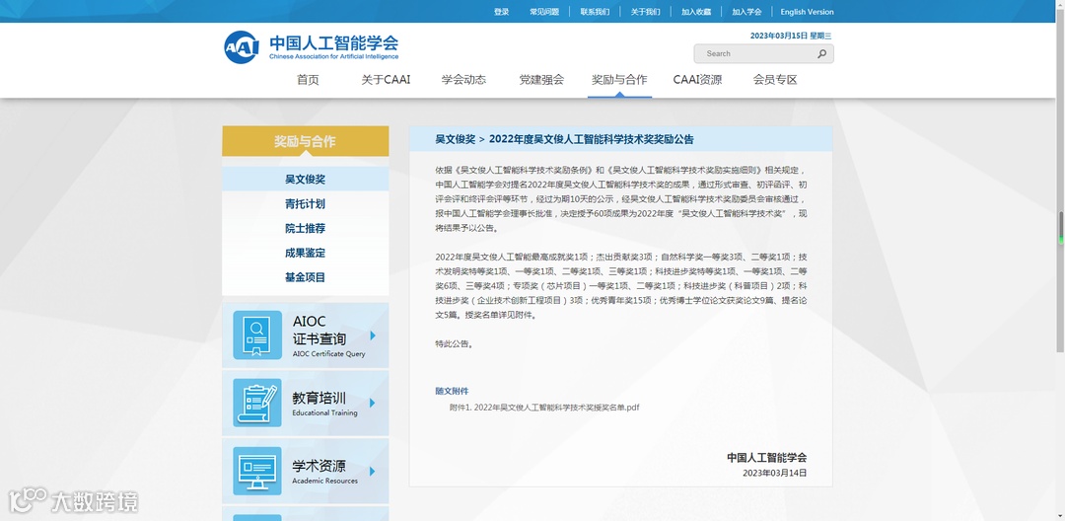Screen dimensions: 1065x521
Task: Click 加入收藏 in top bar
Action: [696, 12]
